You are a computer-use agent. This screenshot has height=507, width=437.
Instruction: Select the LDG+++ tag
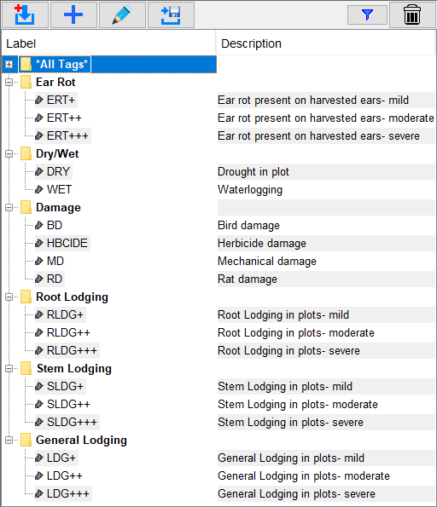(x=68, y=493)
